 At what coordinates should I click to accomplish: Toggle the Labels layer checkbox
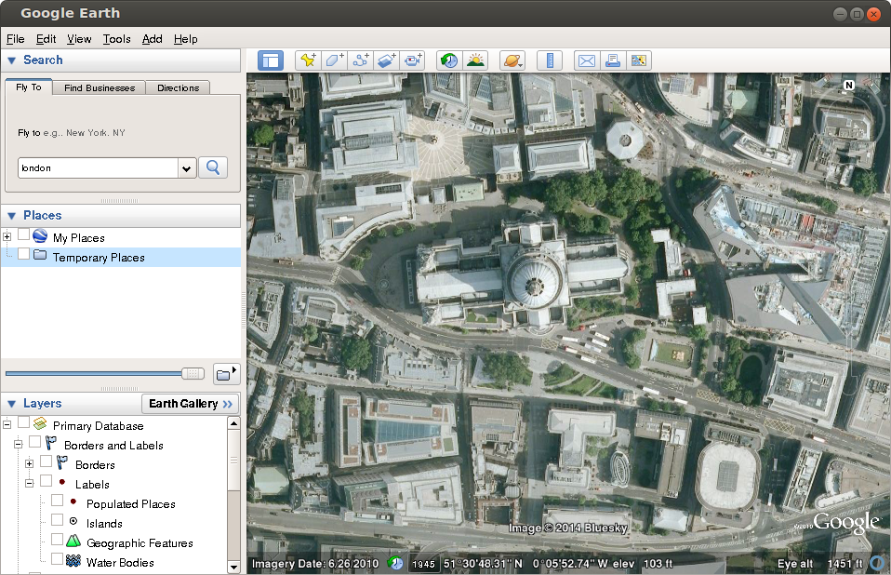tap(46, 481)
